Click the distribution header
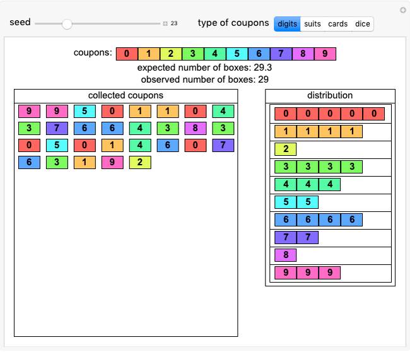410x352 pixels. pyautogui.click(x=330, y=95)
